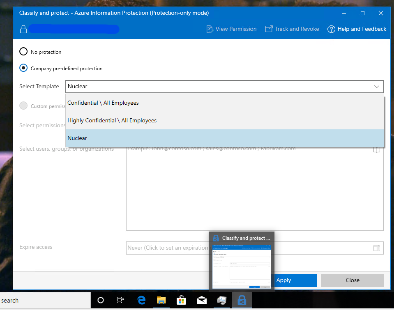Maximize the Classify and protect window
Image resolution: width=394 pixels, height=310 pixels.
[362, 13]
